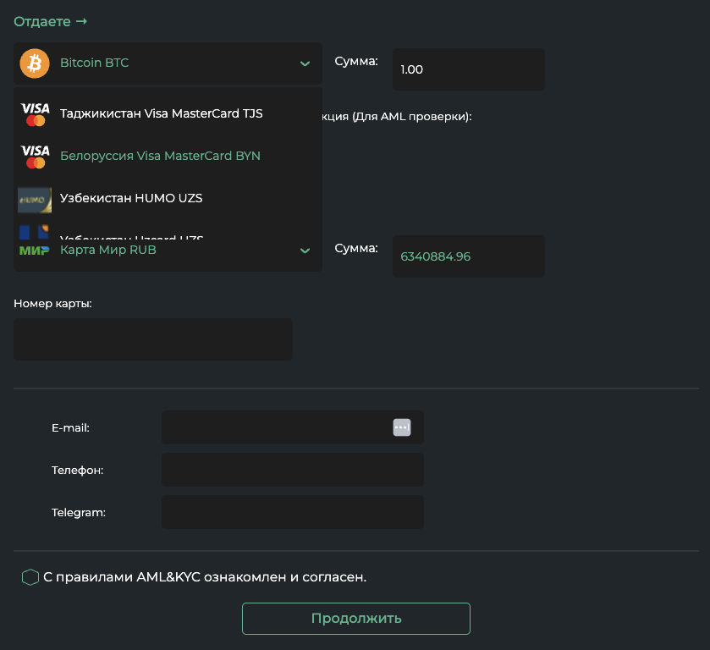
Task: Click the Отдаете heading text
Action: 42,21
